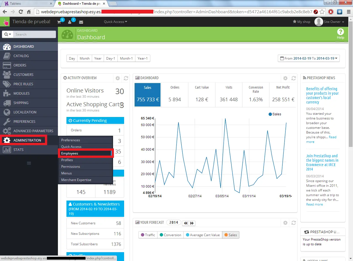Open Activity Overview settings gear
This screenshot has height=261, width=353.
[x=118, y=78]
